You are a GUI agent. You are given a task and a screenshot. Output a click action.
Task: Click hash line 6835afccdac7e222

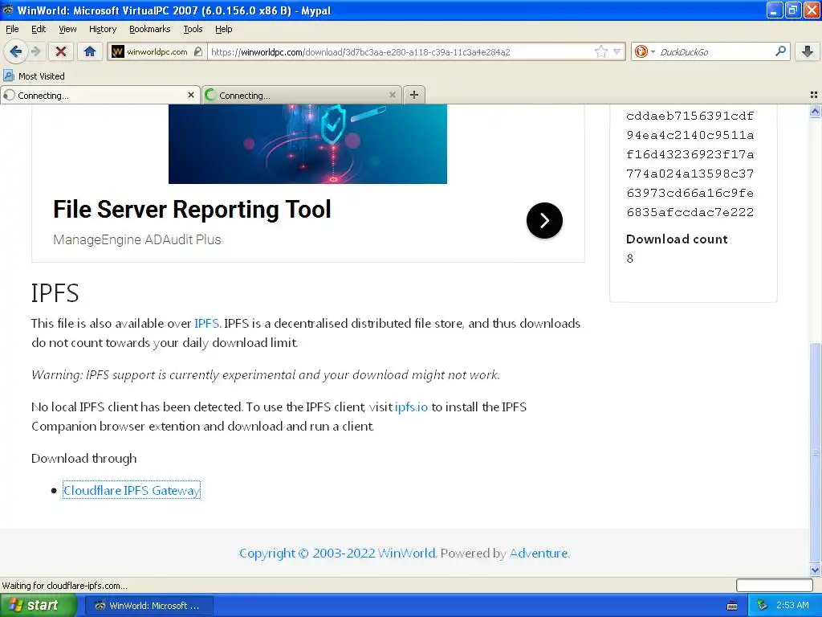click(x=690, y=212)
